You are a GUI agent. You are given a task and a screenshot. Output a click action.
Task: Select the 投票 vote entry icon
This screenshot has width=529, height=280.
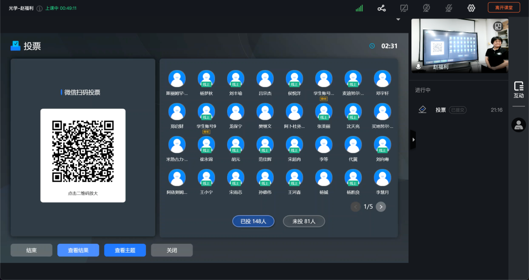point(422,110)
